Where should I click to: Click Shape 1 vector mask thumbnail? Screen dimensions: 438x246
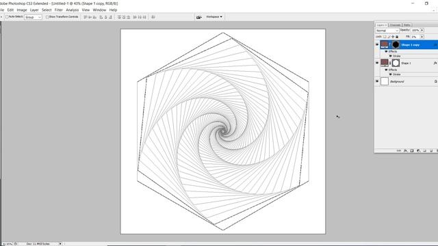pos(396,63)
